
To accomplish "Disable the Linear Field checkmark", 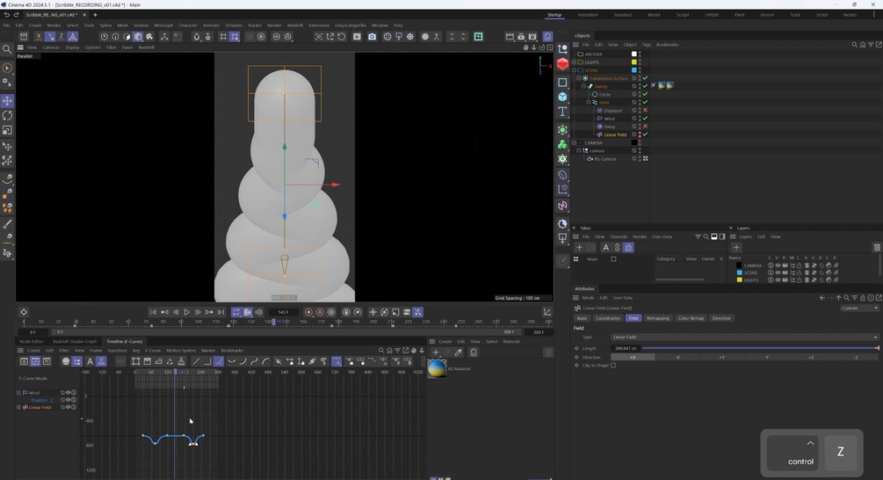I will 646,135.
